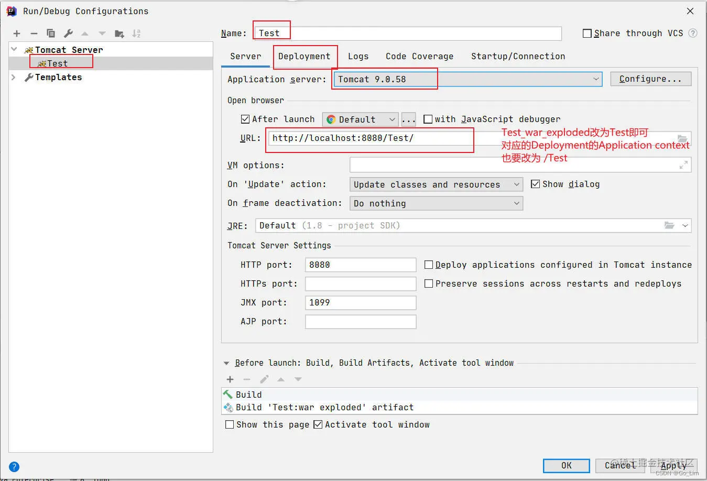Viewport: 707px width, 481px height.
Task: Click the JMX port field
Action: (x=361, y=302)
